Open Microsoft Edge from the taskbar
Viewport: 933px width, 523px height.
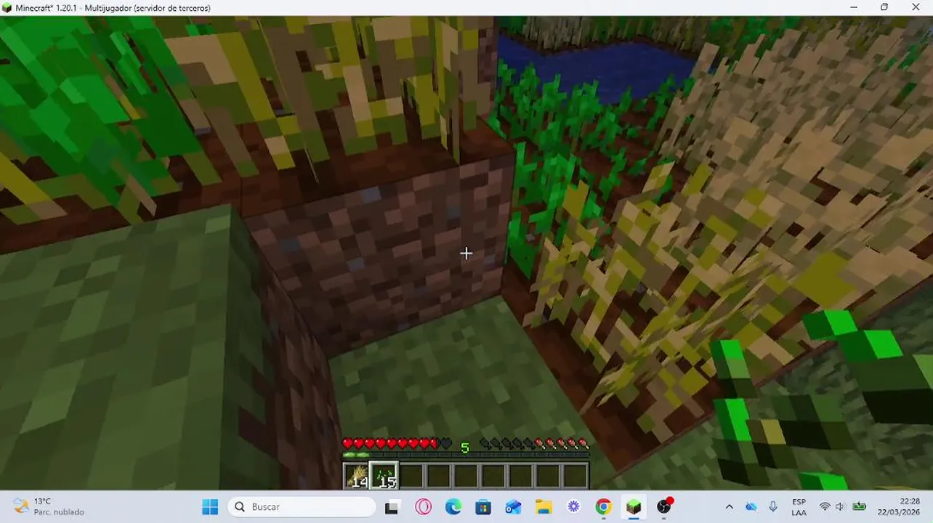453,506
